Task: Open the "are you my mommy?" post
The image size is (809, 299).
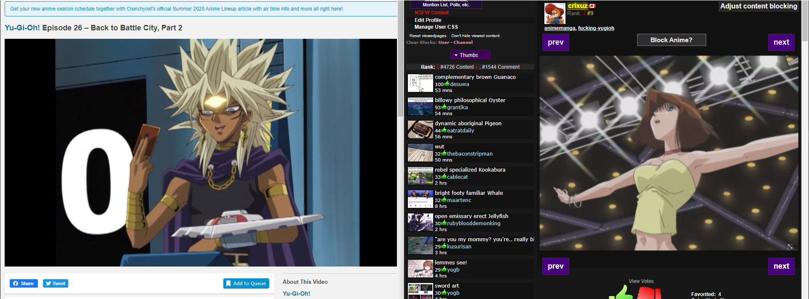Action: pos(484,240)
